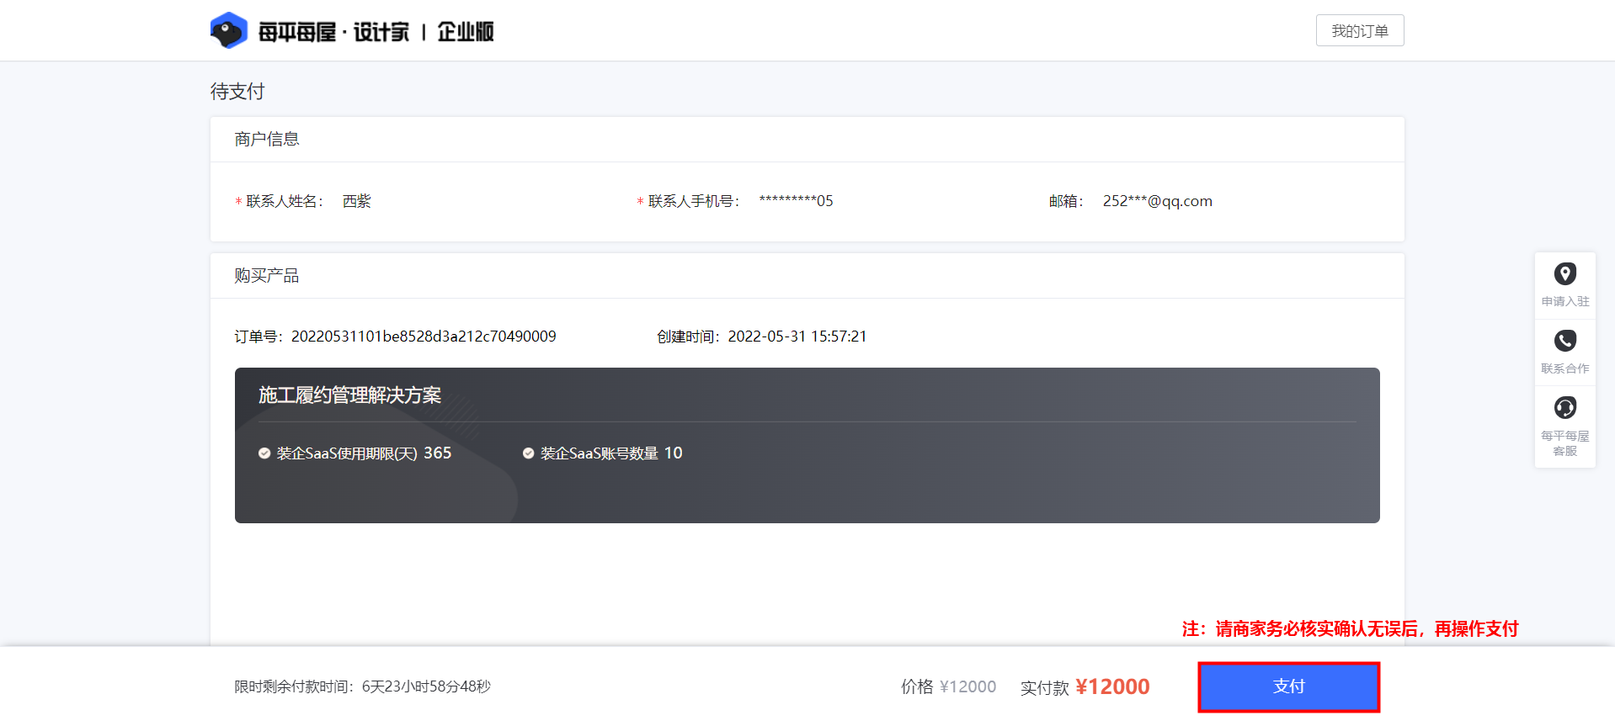Open 每平每屋客服 headset icon
This screenshot has width=1615, height=726.
(x=1564, y=408)
